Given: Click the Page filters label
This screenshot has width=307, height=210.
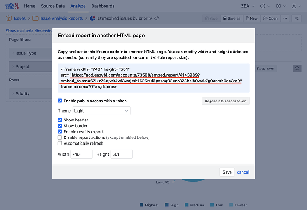Looking at the screenshot, I should tap(20, 40).
